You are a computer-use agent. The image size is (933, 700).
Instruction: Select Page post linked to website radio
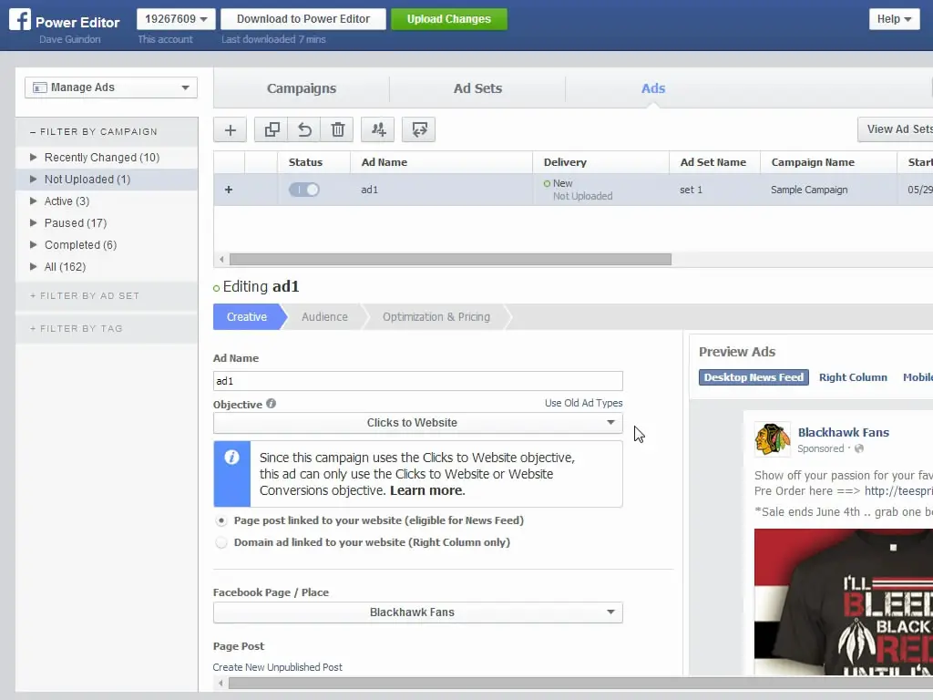click(x=221, y=520)
